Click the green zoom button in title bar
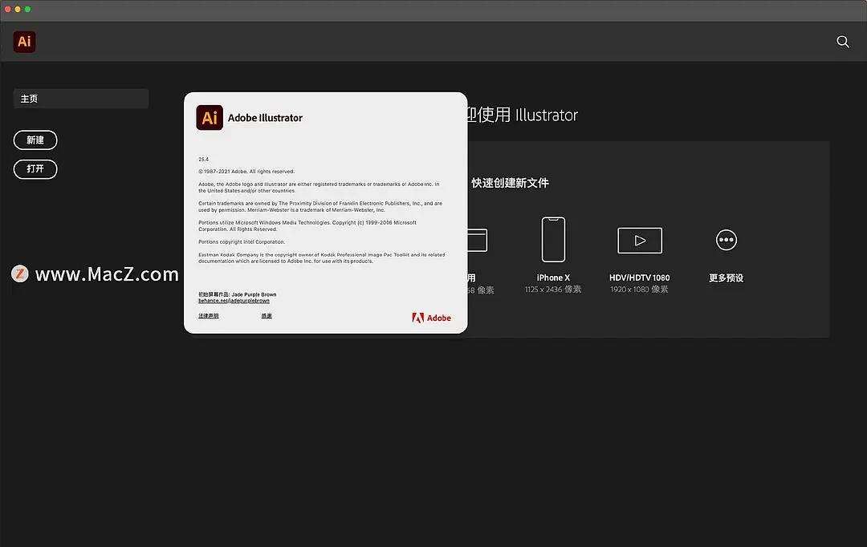Image resolution: width=867 pixels, height=547 pixels. 29,10
